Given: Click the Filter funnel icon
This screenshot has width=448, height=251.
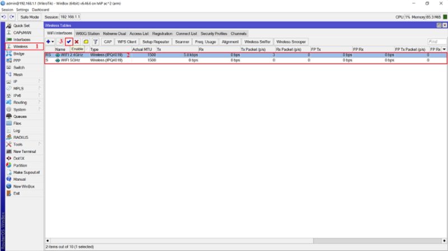Looking at the screenshot, I should tap(95, 42).
